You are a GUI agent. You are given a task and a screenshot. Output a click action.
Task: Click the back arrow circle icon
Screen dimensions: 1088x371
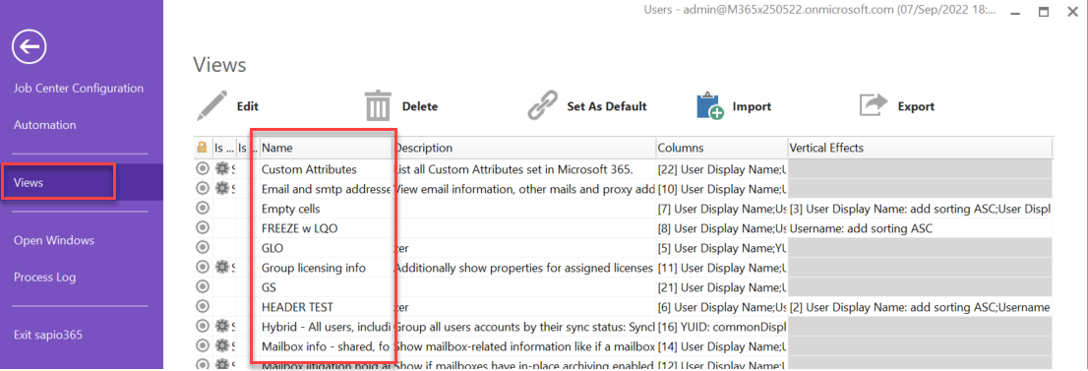pyautogui.click(x=30, y=47)
